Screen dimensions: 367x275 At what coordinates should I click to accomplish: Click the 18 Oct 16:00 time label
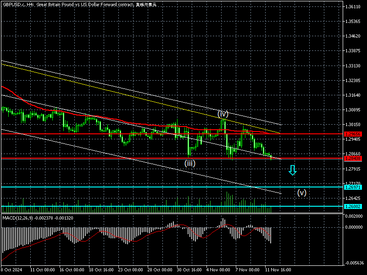point(101,269)
